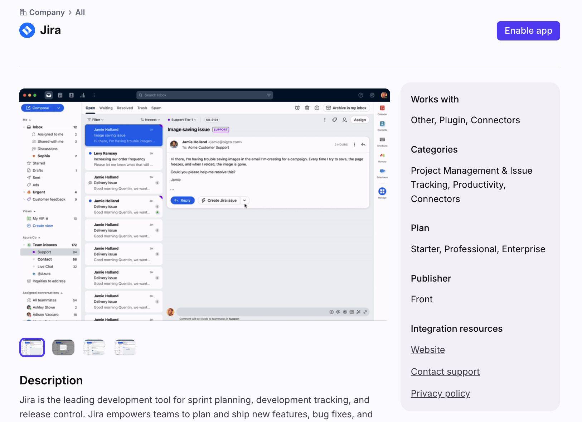Click the building icon beside Company
582x422 pixels.
23,13
